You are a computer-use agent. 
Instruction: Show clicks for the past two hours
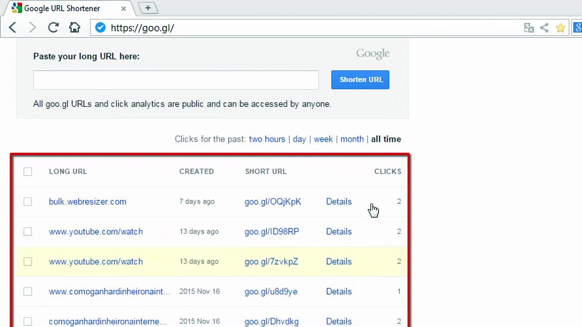pos(267,139)
